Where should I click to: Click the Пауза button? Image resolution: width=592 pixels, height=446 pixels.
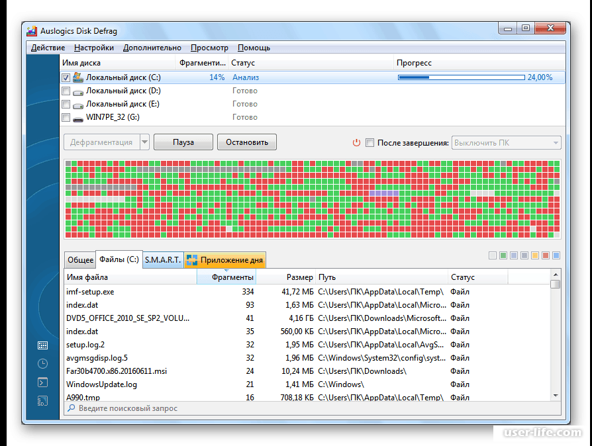tap(183, 142)
